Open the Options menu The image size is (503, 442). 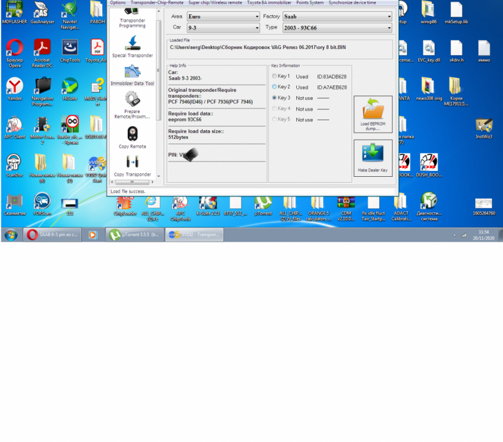(118, 2)
